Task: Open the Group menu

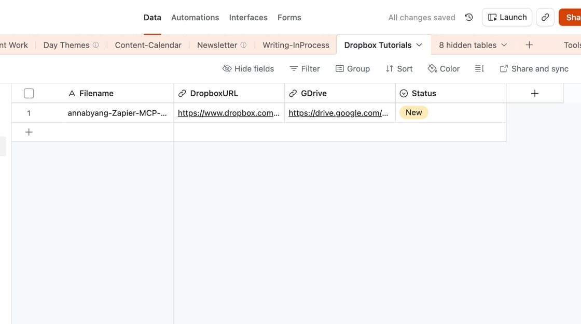Action: point(352,69)
